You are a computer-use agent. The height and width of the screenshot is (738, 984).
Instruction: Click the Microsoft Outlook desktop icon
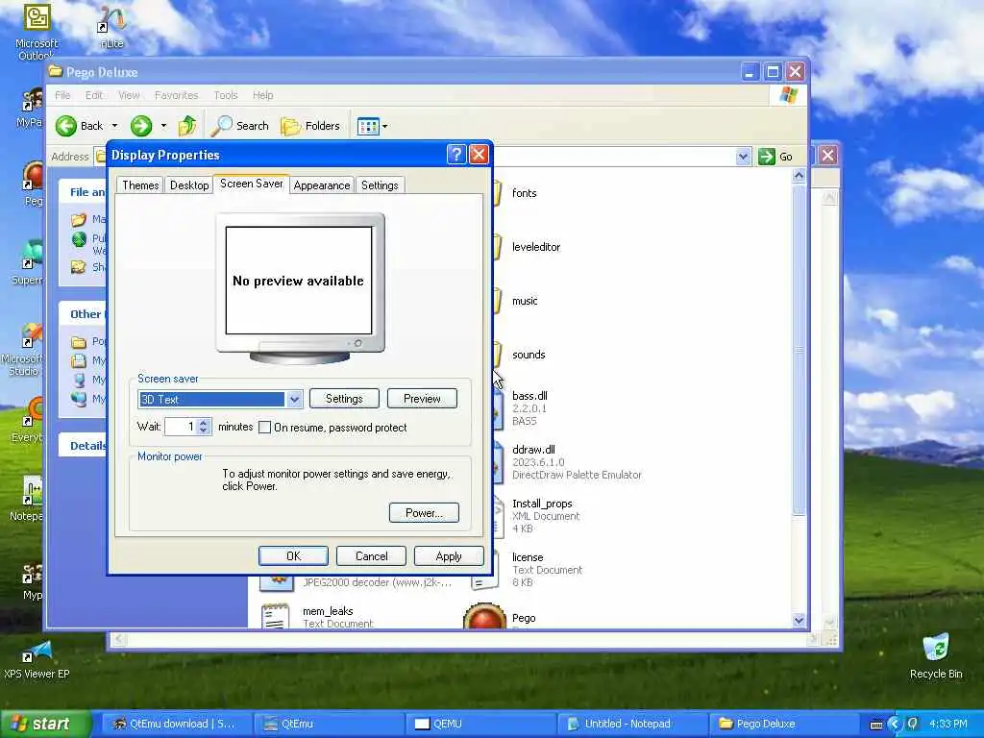point(37,33)
